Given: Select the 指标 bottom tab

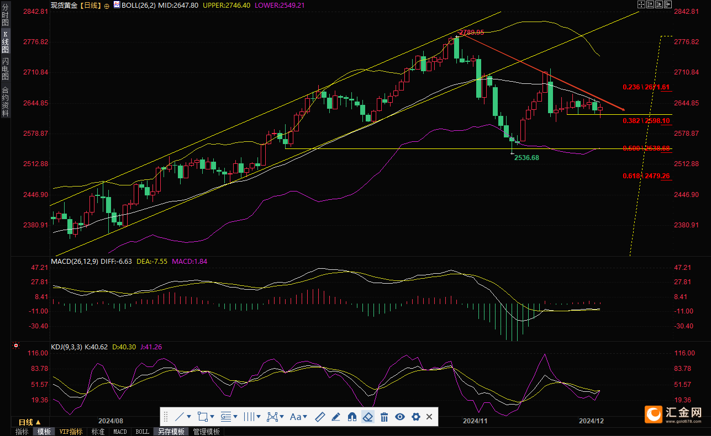Looking at the screenshot, I should (x=22, y=432).
